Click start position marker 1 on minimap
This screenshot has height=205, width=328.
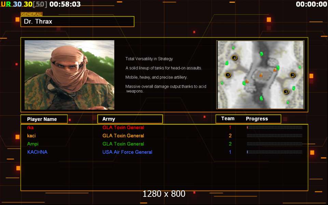point(228,75)
